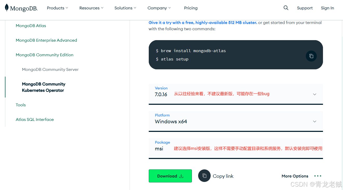Expand the Platform Windows x64 dropdown

236,121
